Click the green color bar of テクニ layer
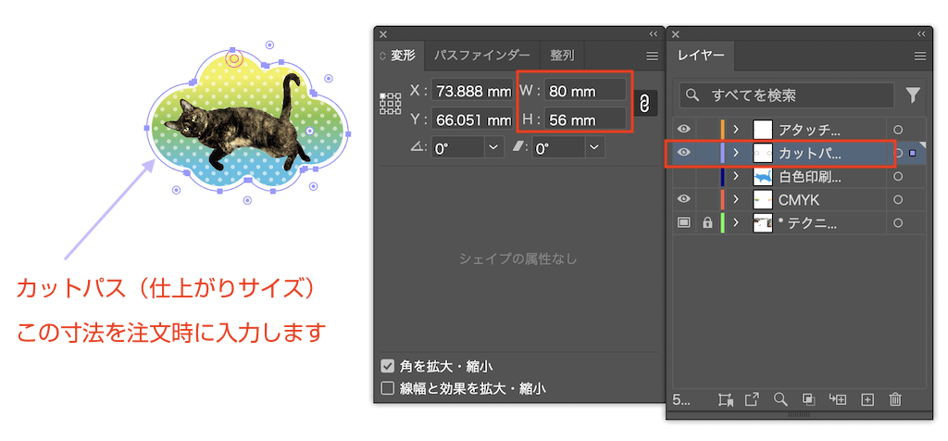 [722, 223]
